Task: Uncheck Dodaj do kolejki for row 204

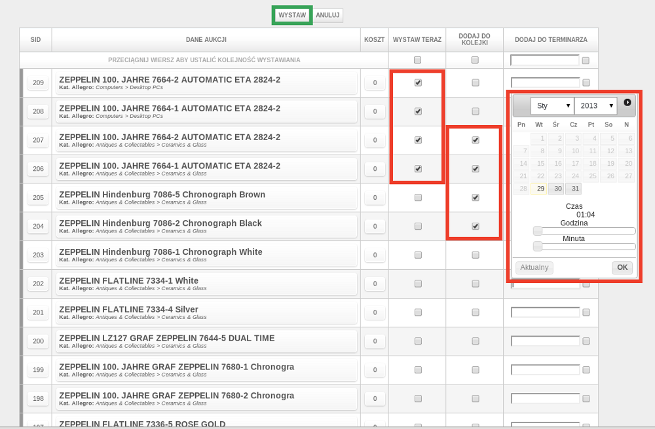Action: pos(476,227)
